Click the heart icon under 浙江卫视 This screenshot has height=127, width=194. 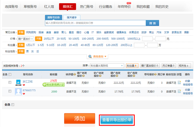(24, 85)
